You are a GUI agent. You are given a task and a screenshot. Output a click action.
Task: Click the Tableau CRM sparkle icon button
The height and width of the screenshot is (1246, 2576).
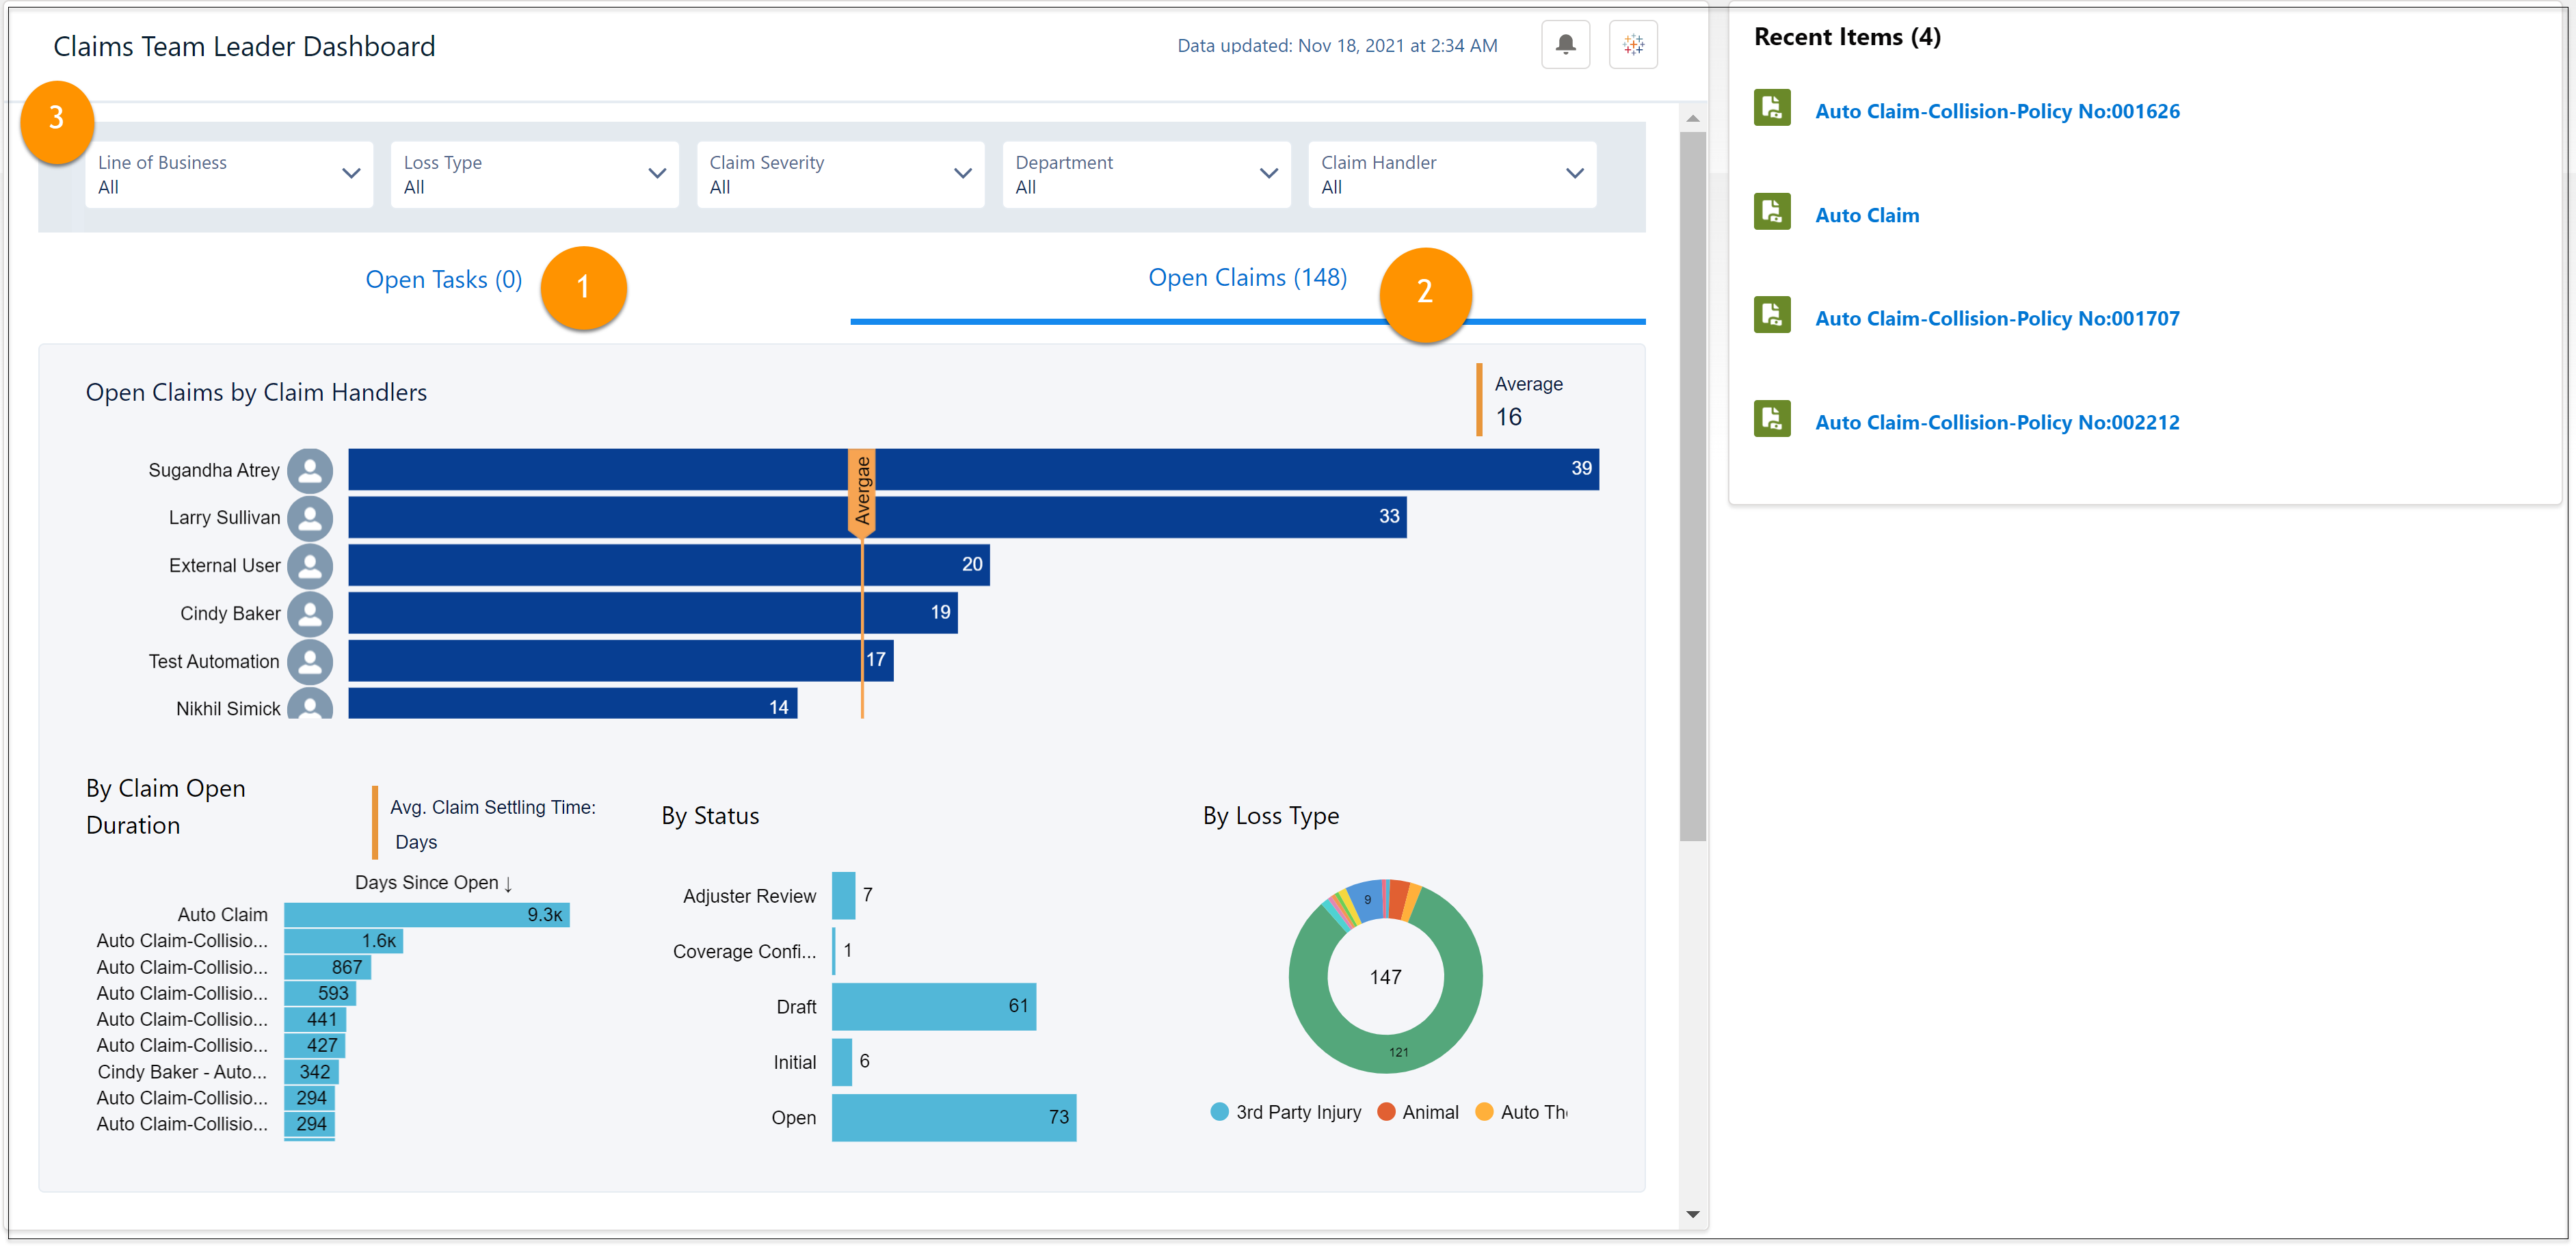click(1633, 45)
